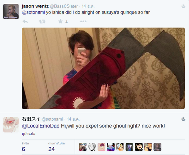Open the @LocalEmoDad mention link
Screen dimensions: 189x155
pyautogui.click(x=41, y=126)
